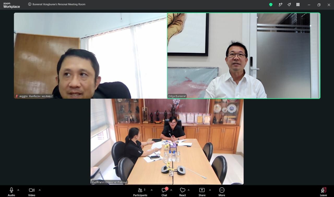
Task: Show meeting info icon beside room title
Action: (30, 4)
